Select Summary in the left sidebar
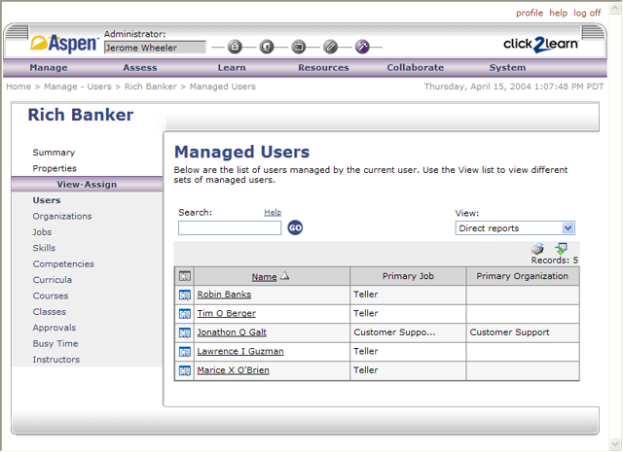 [54, 153]
